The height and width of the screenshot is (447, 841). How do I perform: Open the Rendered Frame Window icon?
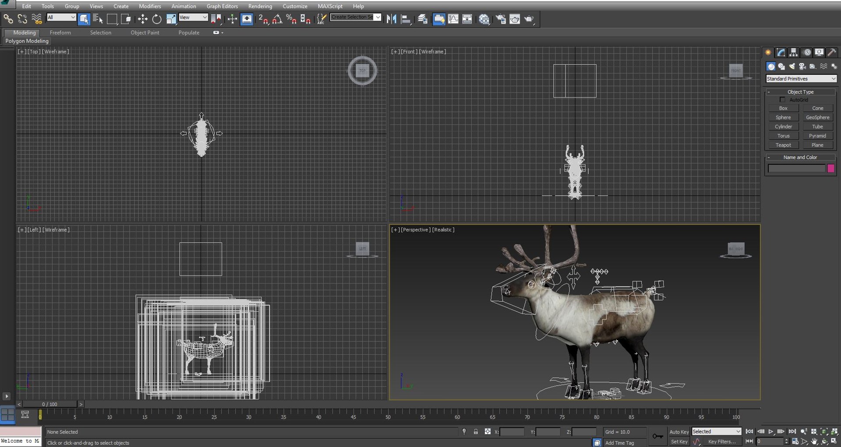pyautogui.click(x=515, y=19)
